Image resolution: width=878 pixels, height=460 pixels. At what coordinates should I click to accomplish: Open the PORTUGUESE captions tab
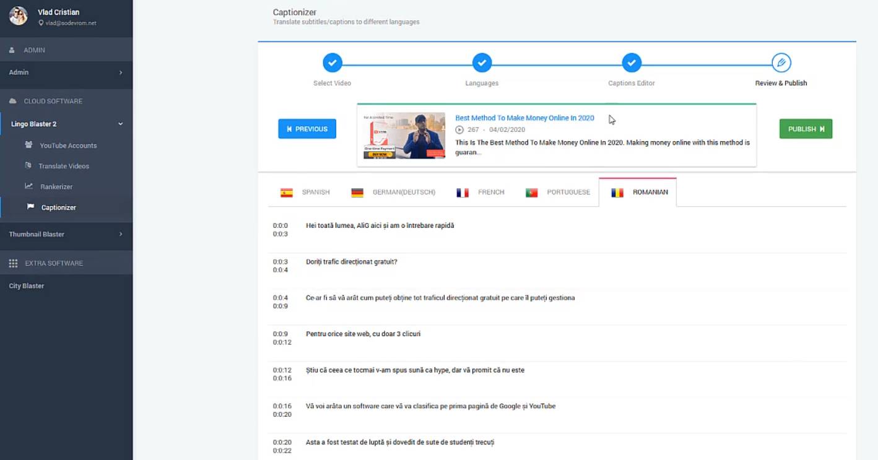[x=557, y=193]
